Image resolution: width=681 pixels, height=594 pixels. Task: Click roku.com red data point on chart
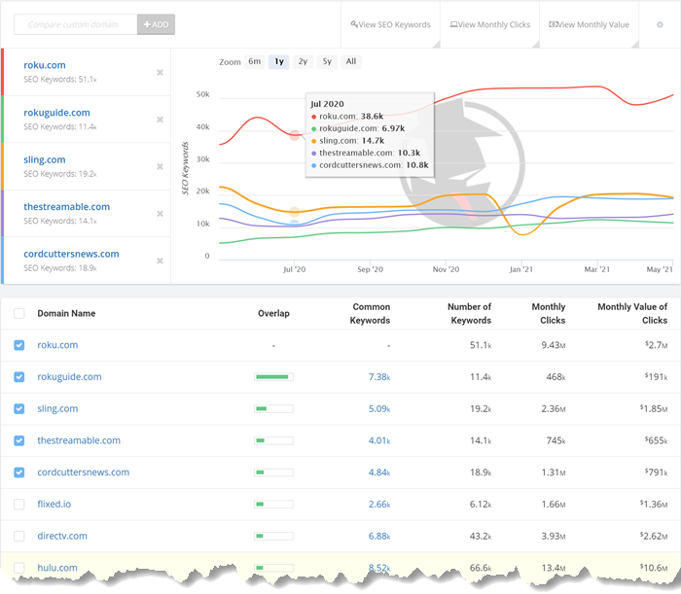tap(295, 135)
